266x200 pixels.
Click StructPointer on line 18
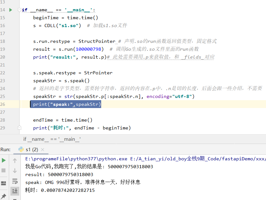[x=97, y=41]
